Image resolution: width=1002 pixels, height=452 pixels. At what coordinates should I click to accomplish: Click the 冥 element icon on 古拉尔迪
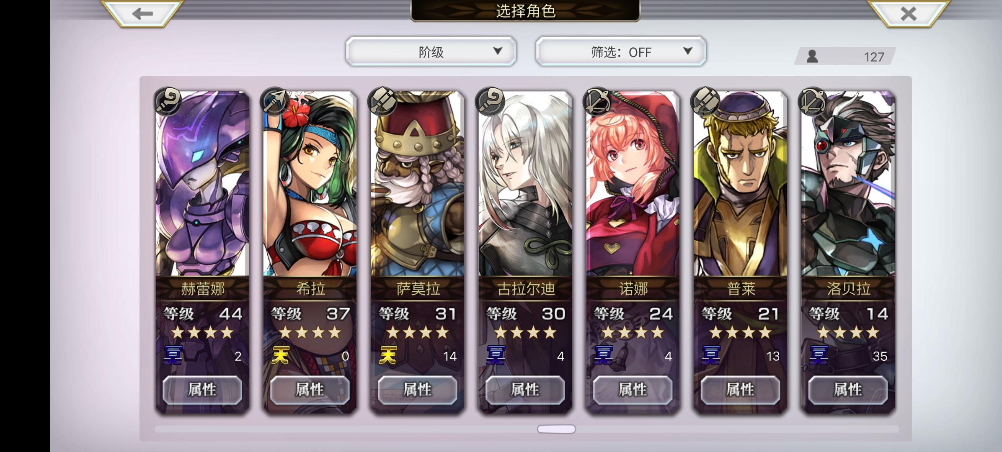pos(496,356)
